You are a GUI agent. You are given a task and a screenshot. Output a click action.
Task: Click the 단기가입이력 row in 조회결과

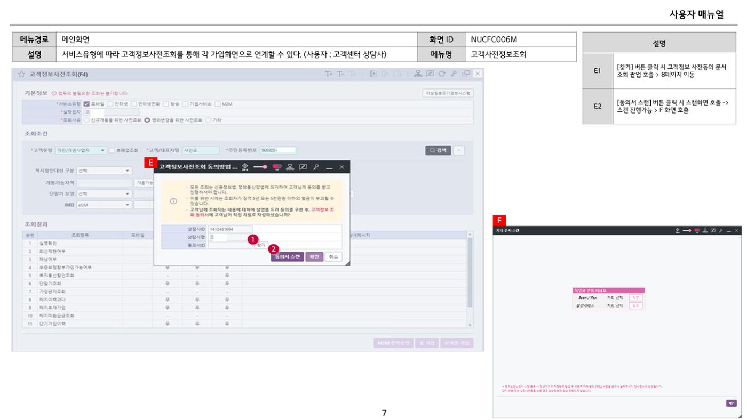click(x=245, y=324)
